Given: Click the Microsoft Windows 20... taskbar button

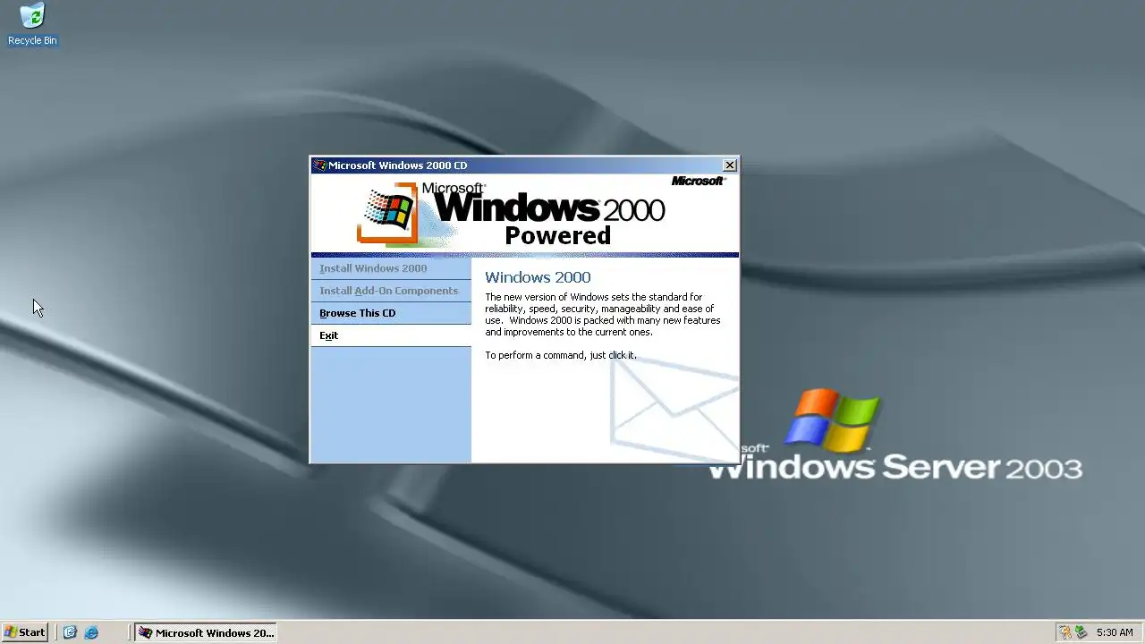Looking at the screenshot, I should 206,632.
